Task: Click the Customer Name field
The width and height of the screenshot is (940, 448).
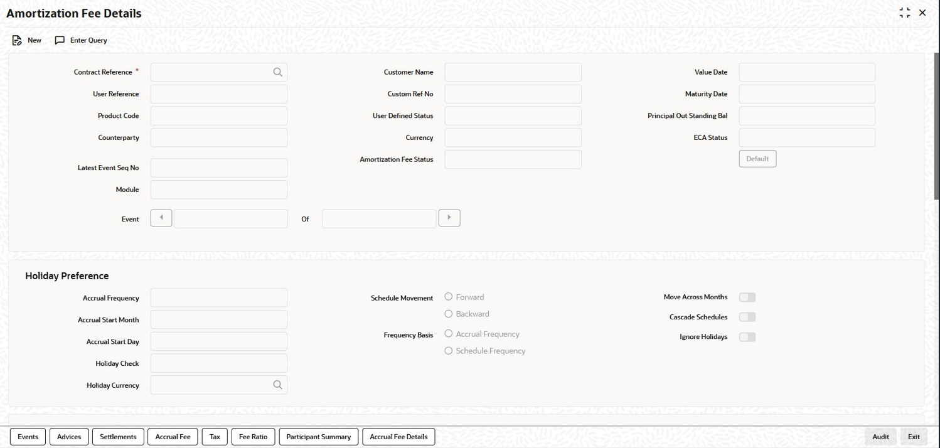Action: [x=513, y=72]
